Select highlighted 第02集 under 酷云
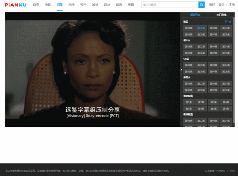This screenshot has height=176, width=238. [x=201, y=28]
